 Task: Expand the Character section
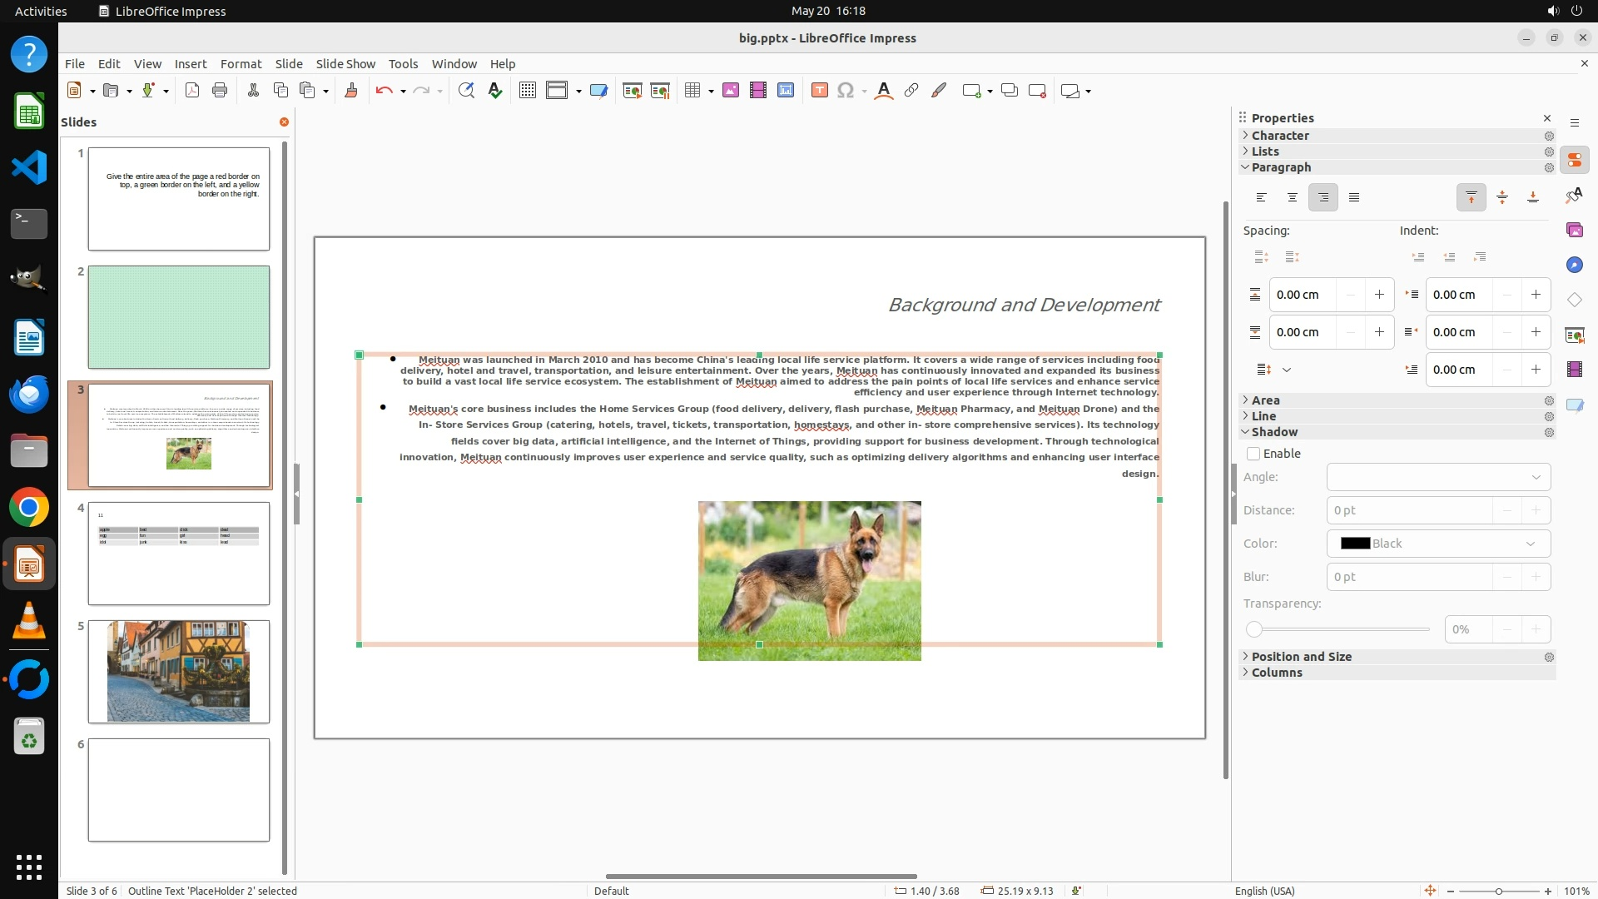click(x=1279, y=136)
